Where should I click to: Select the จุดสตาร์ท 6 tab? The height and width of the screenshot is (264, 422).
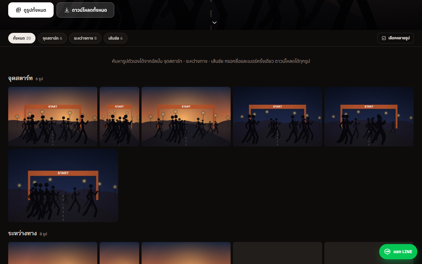(52, 38)
